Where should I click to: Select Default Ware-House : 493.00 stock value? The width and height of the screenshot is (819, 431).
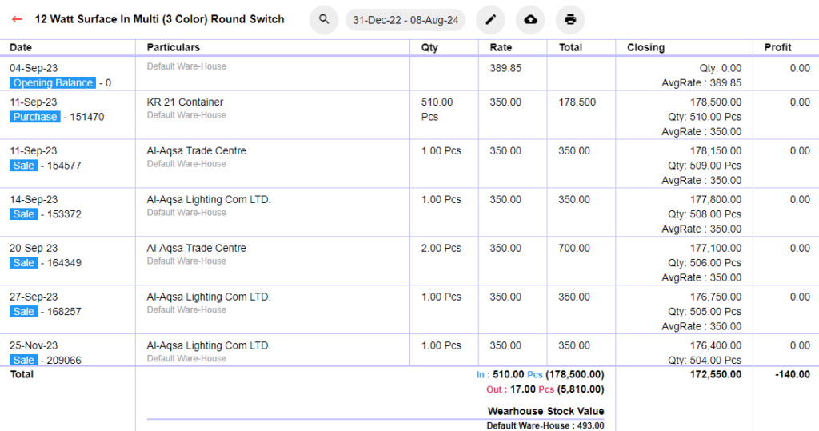click(x=545, y=425)
